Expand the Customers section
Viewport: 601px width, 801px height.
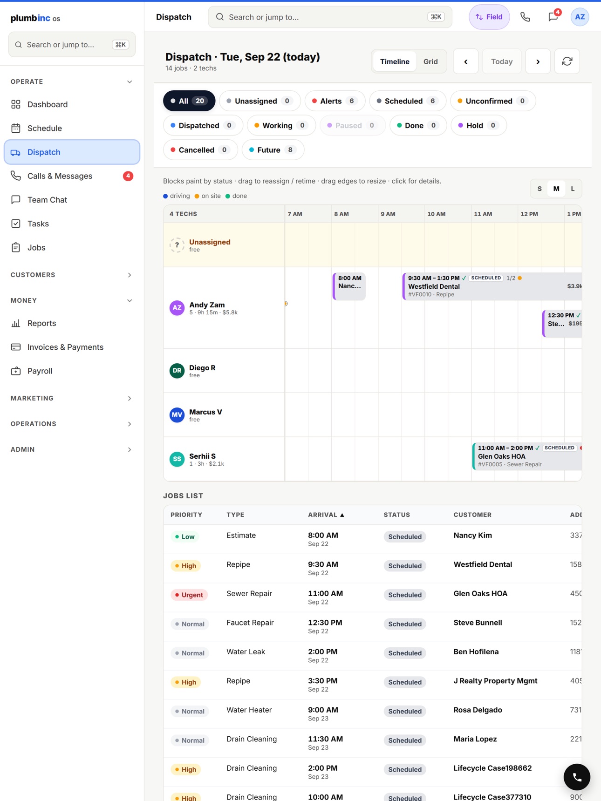(x=72, y=275)
